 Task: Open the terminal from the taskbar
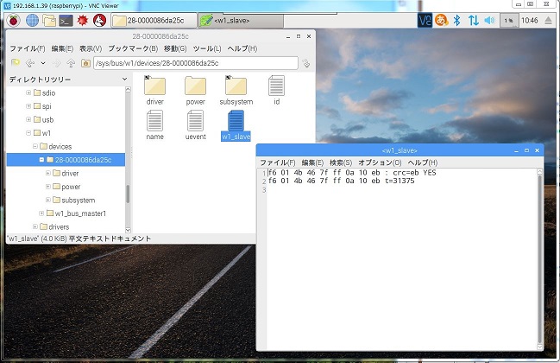tap(66, 20)
